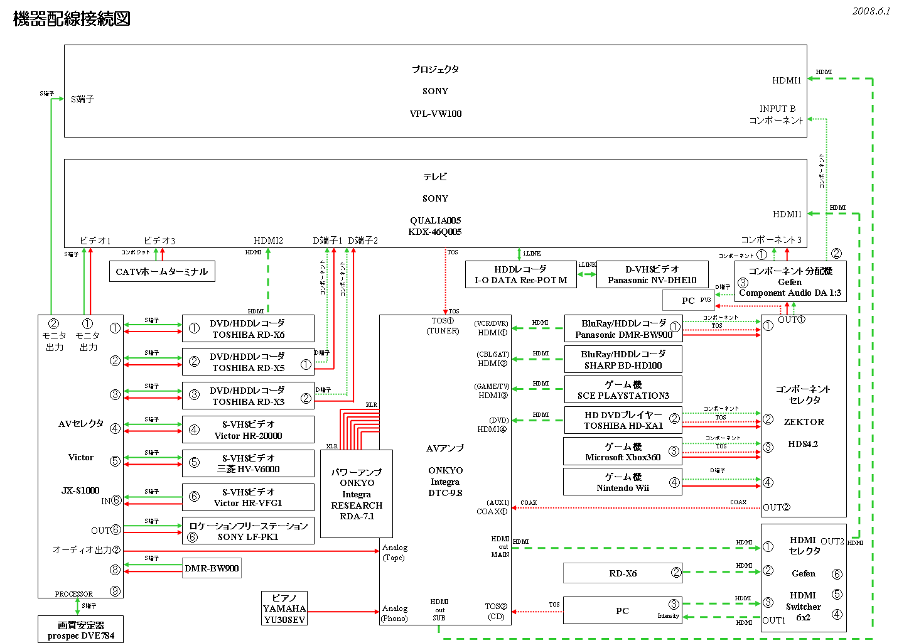
Task: Select the SONY VPL-VW100 projector block
Action: click(435, 92)
